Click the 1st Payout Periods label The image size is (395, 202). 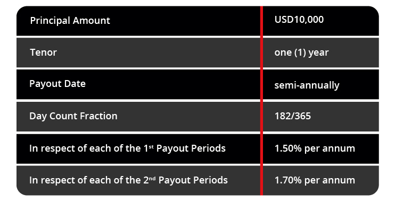tap(127, 148)
